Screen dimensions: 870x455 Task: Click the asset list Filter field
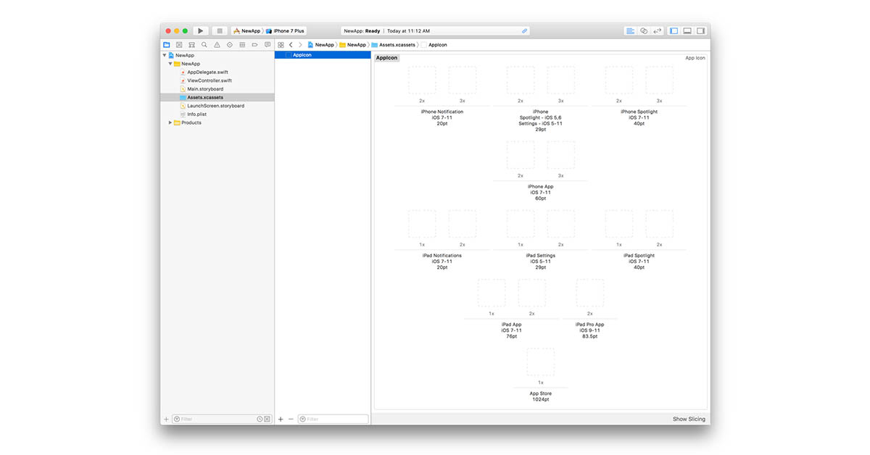point(333,419)
